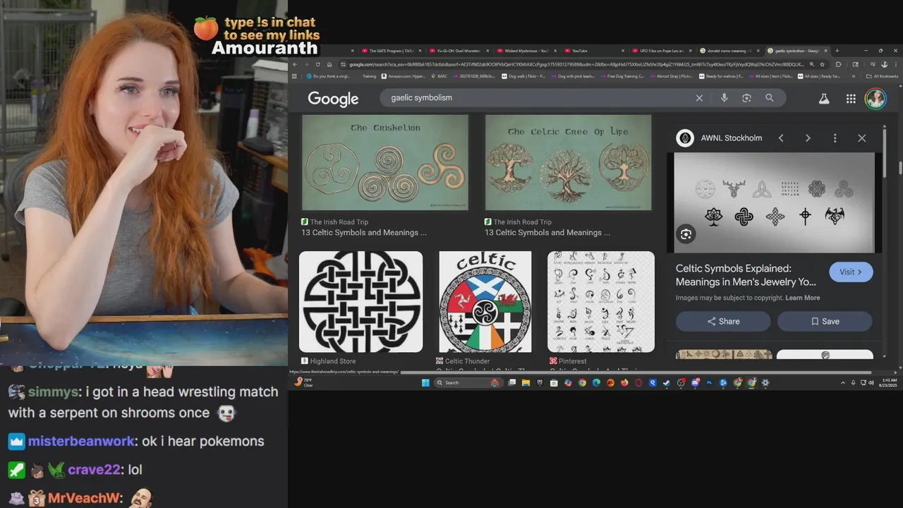Switch to the YouTube tab
The width and height of the screenshot is (903, 508).
(594, 51)
